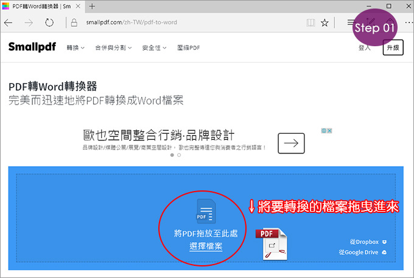414x278 pixels.
Task: Click the heading PDF轉Word轉換器
Action: click(x=53, y=86)
